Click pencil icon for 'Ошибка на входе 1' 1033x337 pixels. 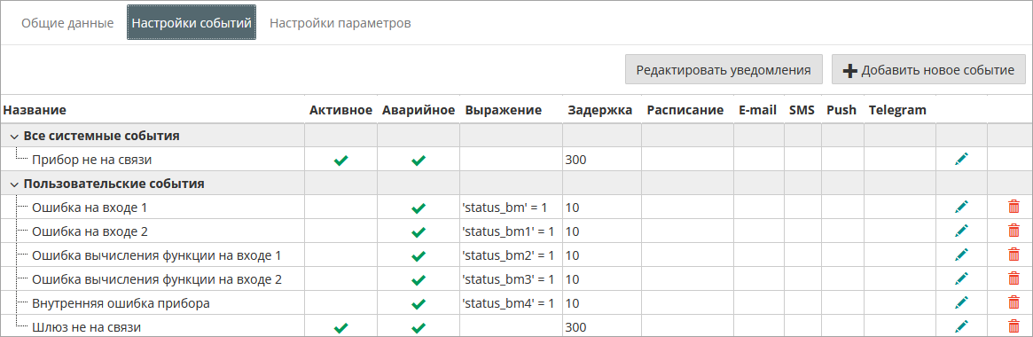click(961, 208)
